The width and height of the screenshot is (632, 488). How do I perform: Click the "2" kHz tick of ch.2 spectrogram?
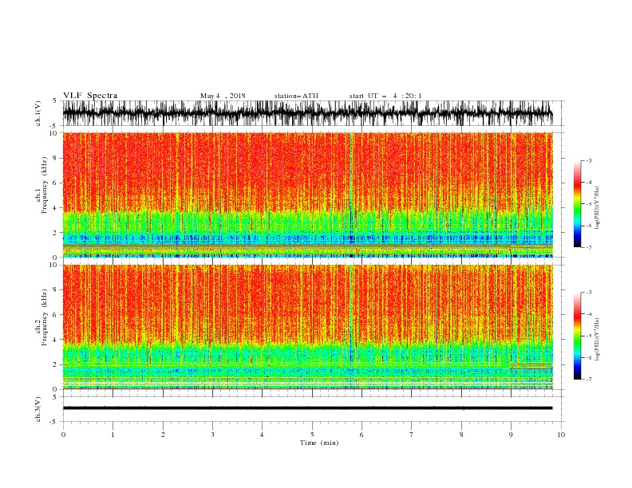click(x=55, y=364)
